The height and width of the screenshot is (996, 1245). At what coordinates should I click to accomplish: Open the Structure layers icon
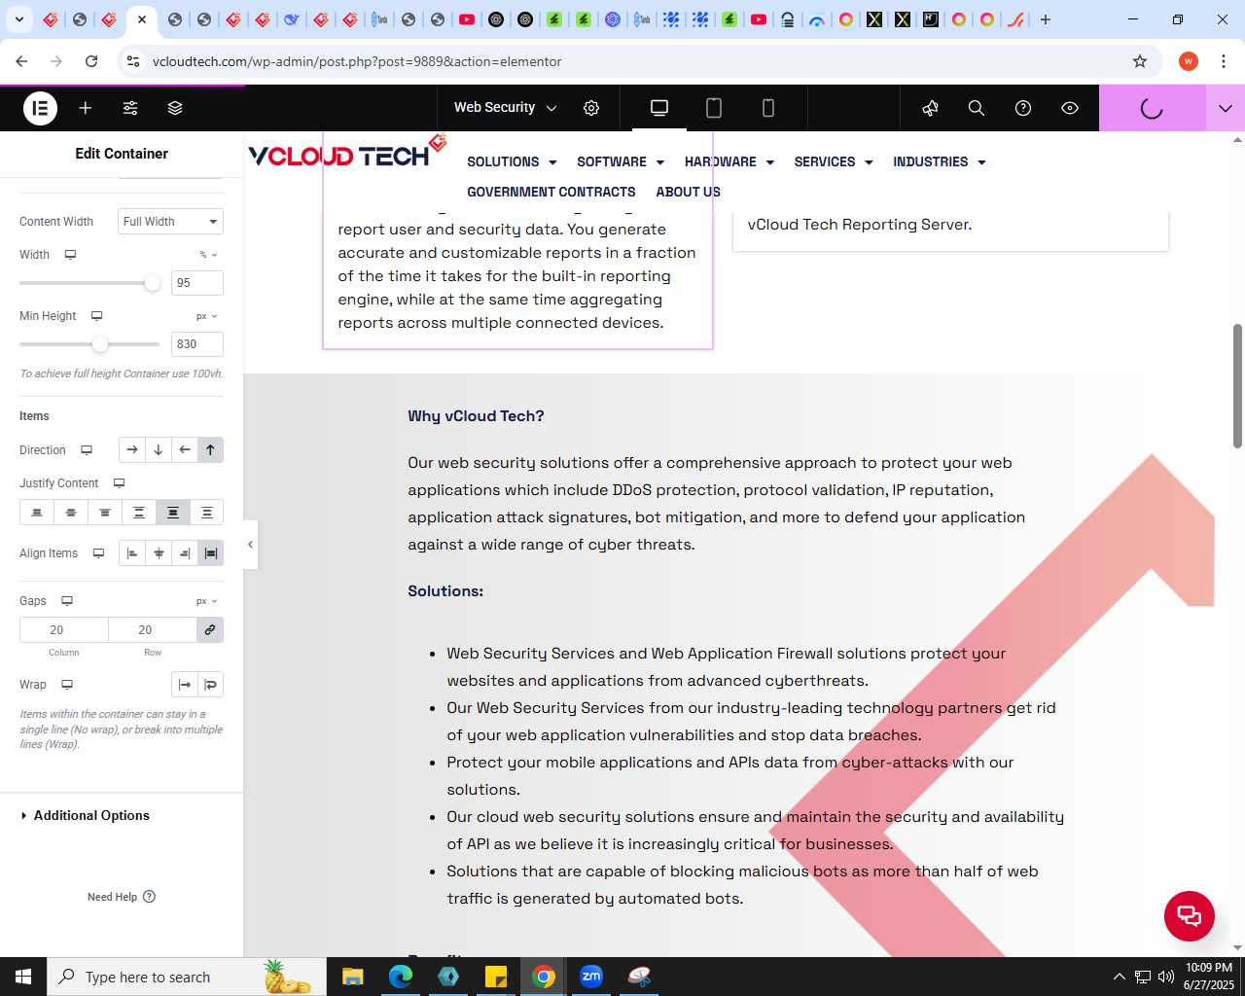click(x=175, y=108)
